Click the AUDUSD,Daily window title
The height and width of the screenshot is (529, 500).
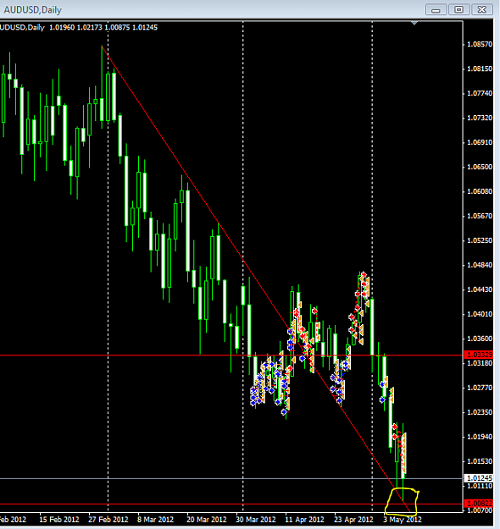(33, 10)
